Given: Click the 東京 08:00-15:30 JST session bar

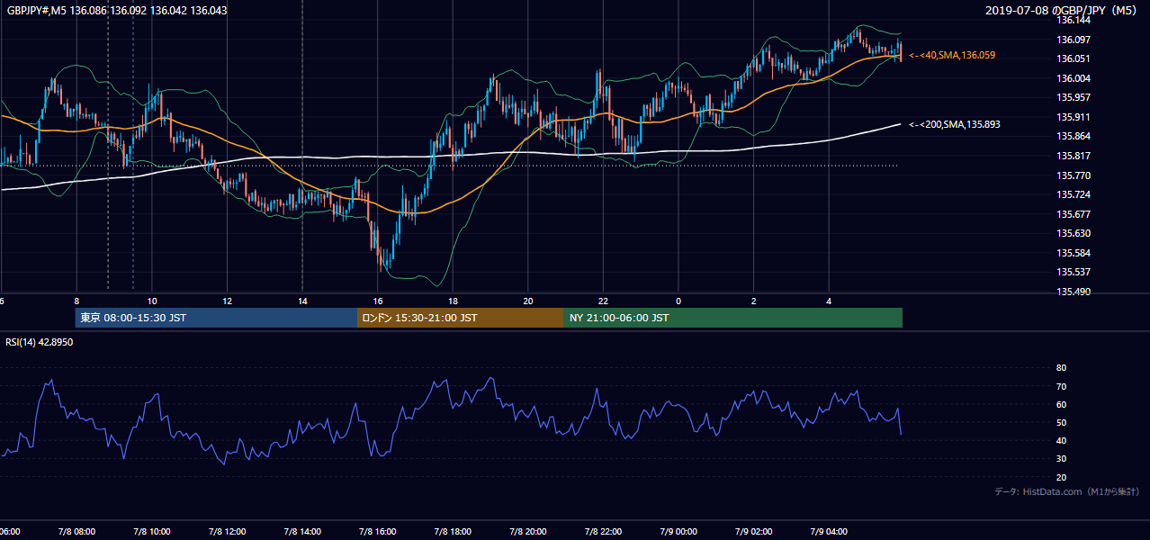Looking at the screenshot, I should pyautogui.click(x=216, y=318).
